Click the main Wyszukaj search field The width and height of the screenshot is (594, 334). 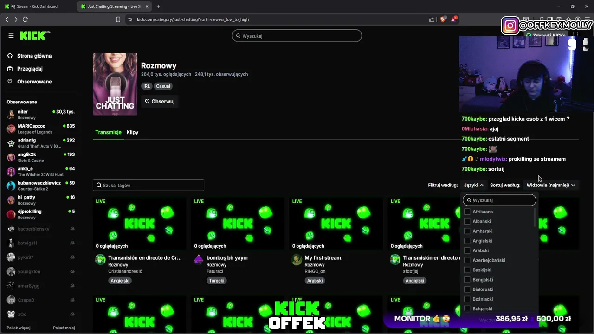point(297,36)
